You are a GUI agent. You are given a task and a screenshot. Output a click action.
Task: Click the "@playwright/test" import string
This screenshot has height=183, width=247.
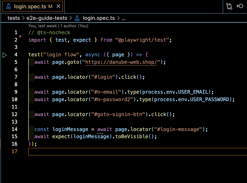(142, 40)
